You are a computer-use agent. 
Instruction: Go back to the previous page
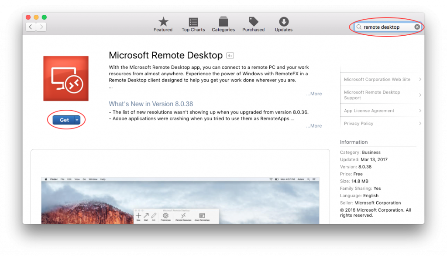tap(31, 27)
